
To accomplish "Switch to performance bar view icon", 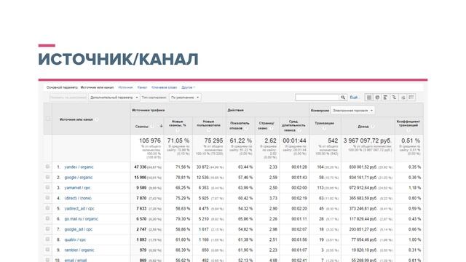I will (385, 98).
